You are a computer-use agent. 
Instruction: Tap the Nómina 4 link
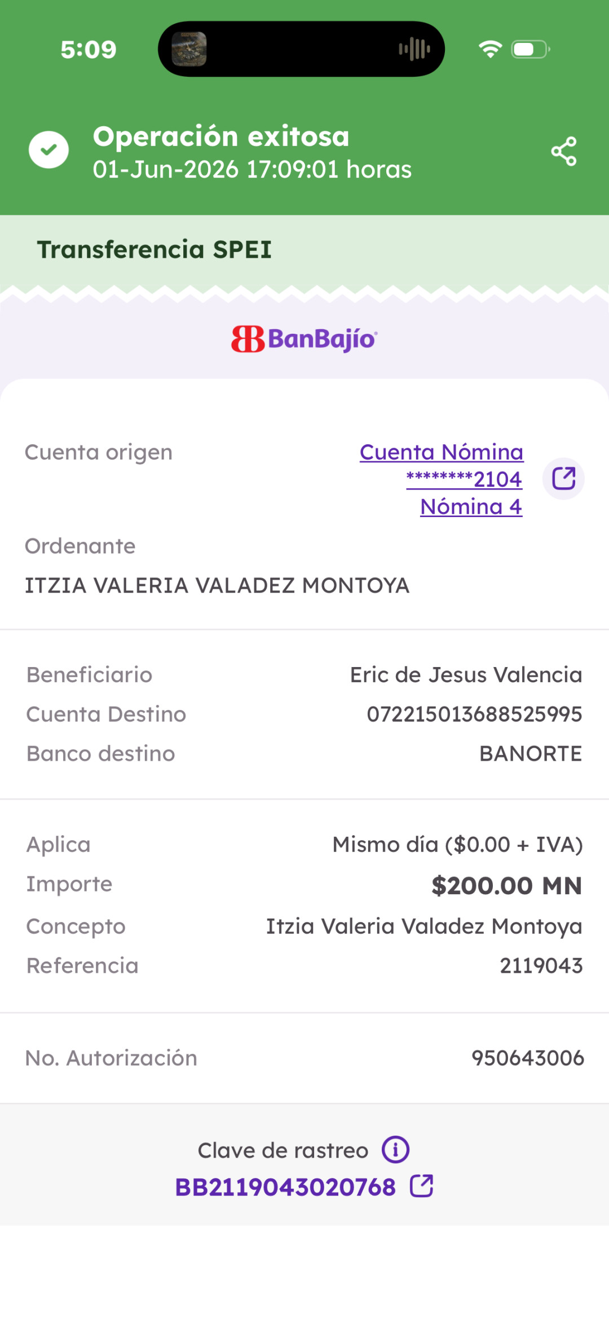pos(471,506)
